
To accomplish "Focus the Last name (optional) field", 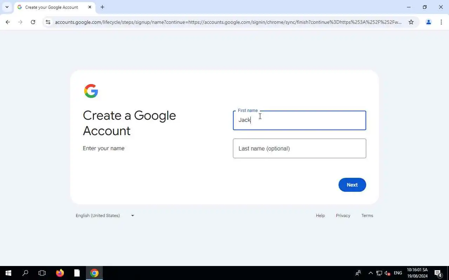I will coord(300,148).
